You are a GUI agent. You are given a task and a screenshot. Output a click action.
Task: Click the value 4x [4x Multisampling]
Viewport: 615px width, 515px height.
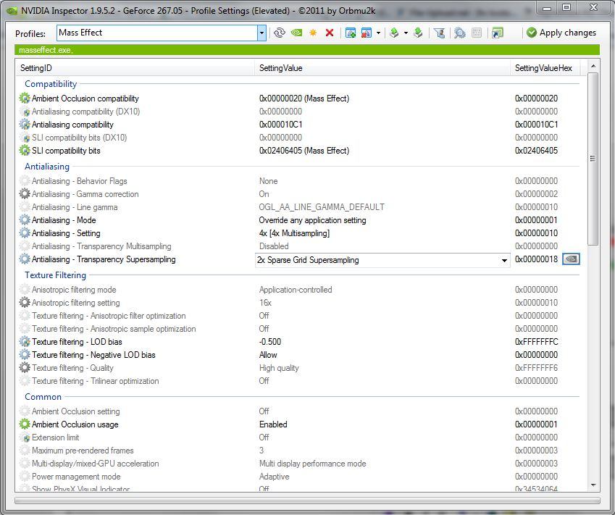pos(294,233)
